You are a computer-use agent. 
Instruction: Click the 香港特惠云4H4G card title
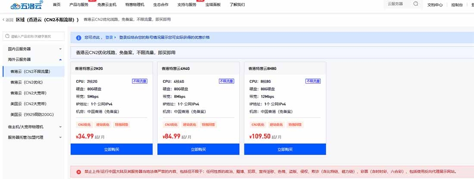(x=176, y=69)
